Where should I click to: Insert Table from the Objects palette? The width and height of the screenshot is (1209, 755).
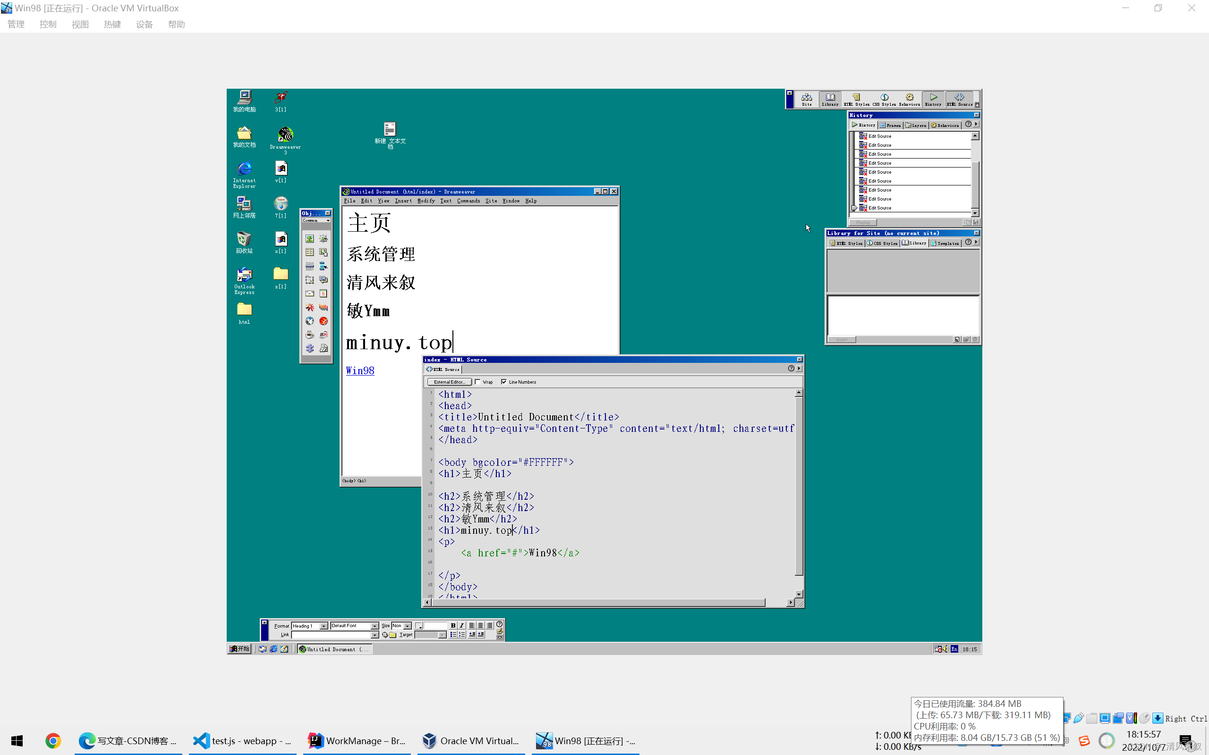click(310, 252)
